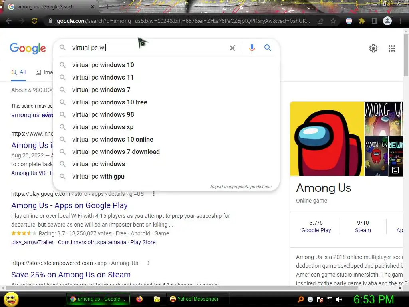Click the URL address bar
This screenshot has width=409, height=307.
(x=183, y=21)
